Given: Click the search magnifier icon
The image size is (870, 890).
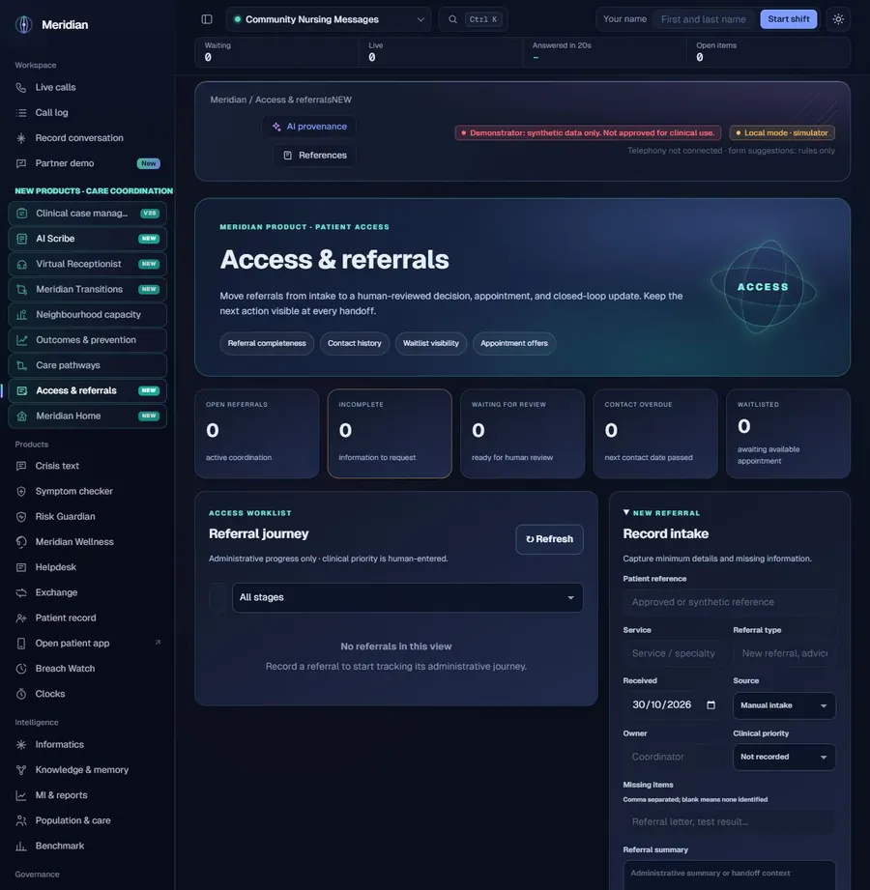Looking at the screenshot, I should (452, 19).
